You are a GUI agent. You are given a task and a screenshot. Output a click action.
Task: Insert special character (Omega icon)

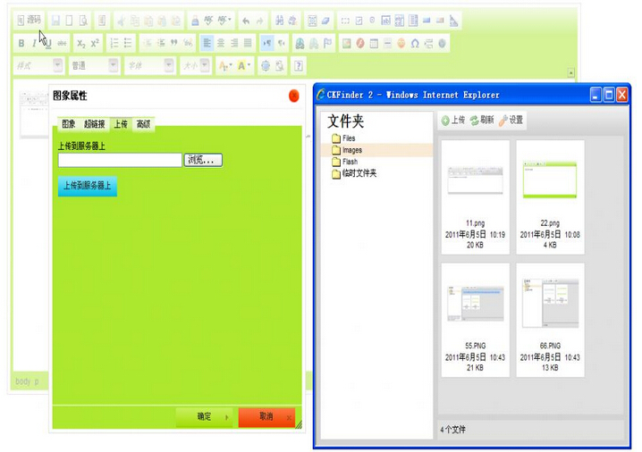(415, 43)
